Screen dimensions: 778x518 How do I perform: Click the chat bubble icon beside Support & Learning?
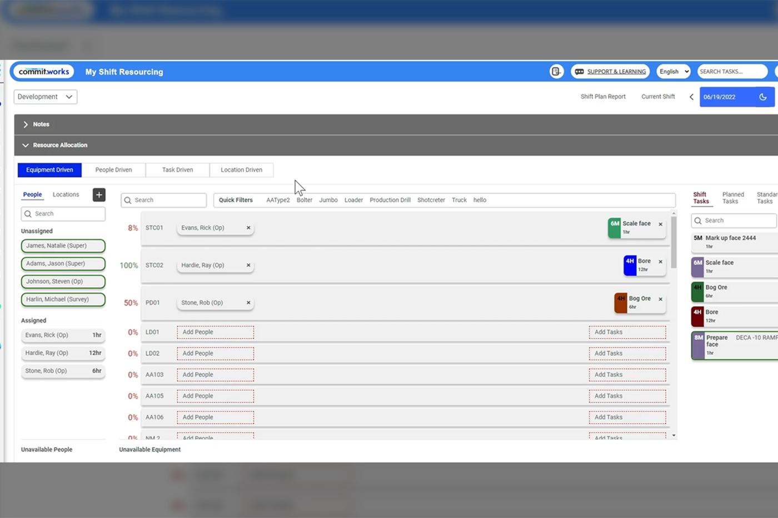click(x=579, y=71)
